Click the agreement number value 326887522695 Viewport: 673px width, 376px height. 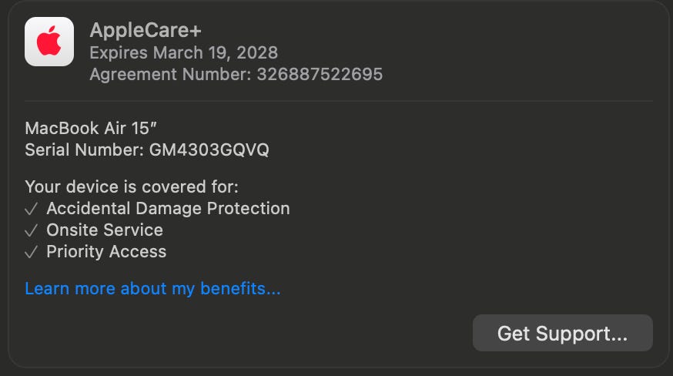click(320, 75)
